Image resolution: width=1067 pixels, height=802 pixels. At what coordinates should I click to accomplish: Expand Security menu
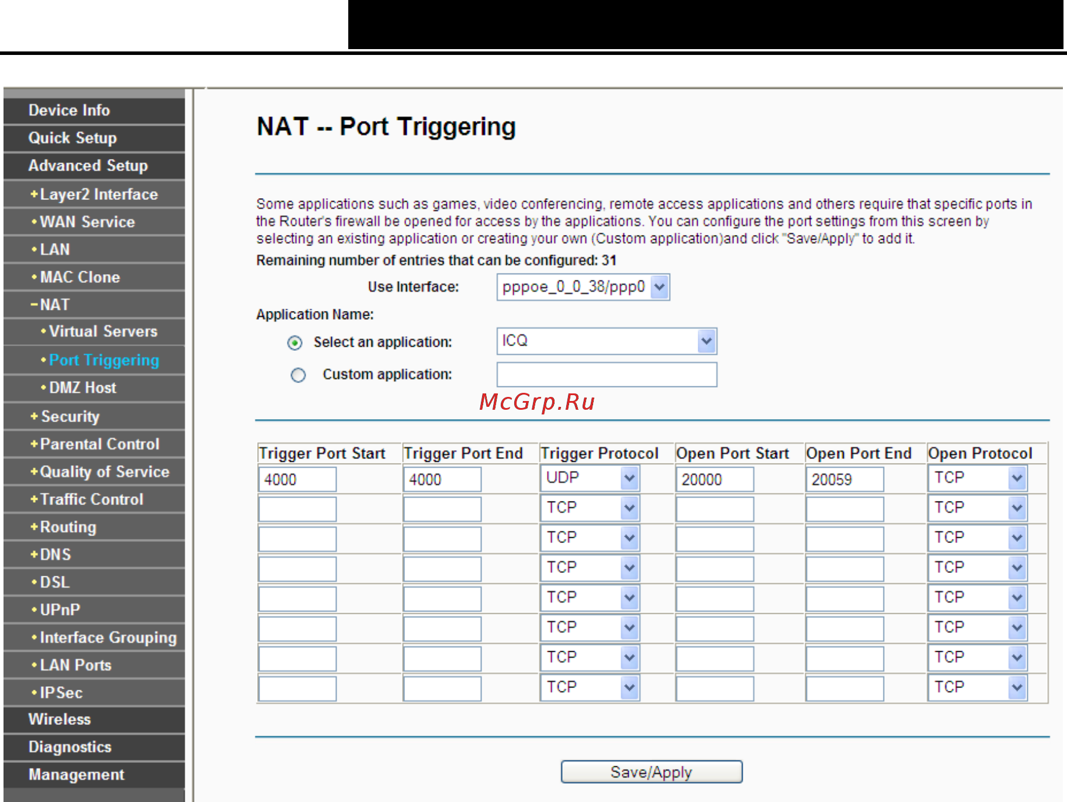point(65,416)
